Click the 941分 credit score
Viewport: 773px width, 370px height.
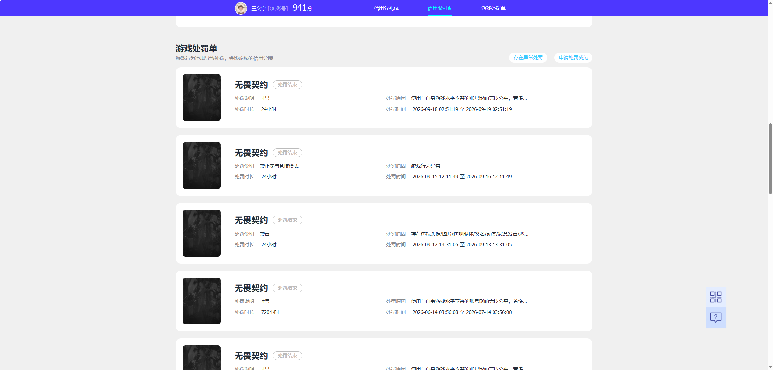(302, 8)
